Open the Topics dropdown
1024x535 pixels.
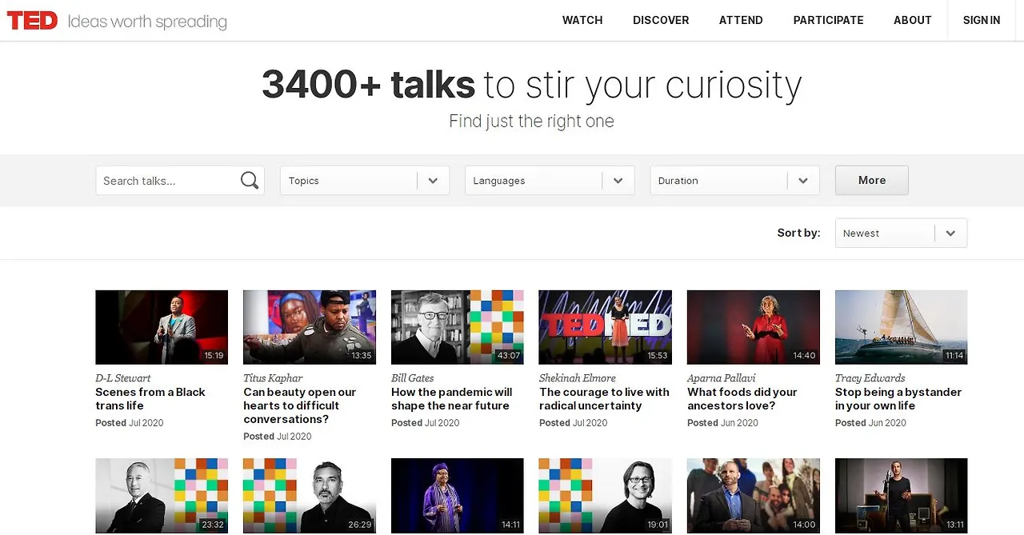(365, 181)
